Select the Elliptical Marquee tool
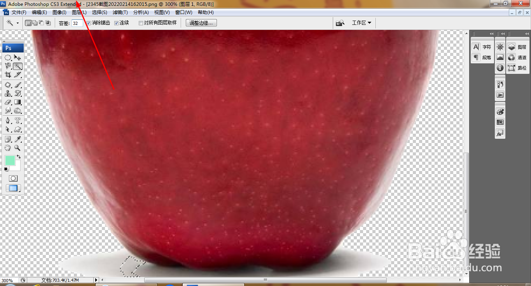The image size is (531, 286). click(x=8, y=57)
